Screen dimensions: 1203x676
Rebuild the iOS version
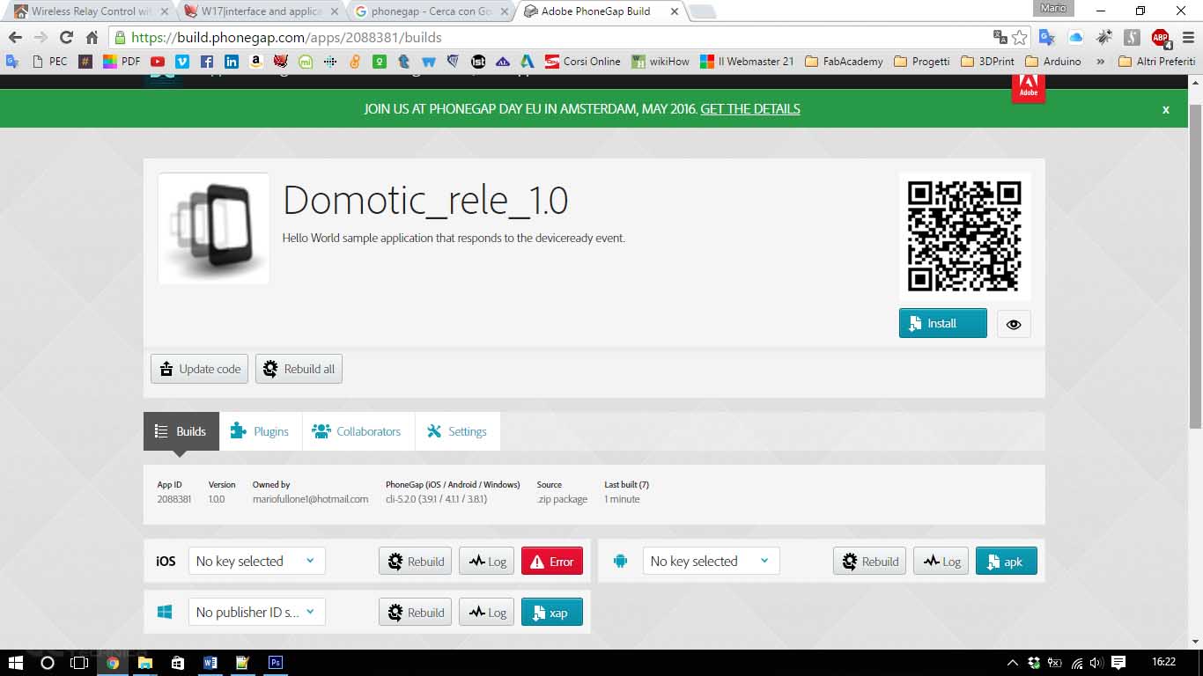click(x=416, y=562)
